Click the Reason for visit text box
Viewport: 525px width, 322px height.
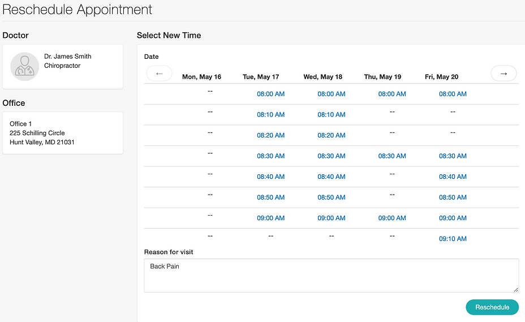(x=331, y=276)
